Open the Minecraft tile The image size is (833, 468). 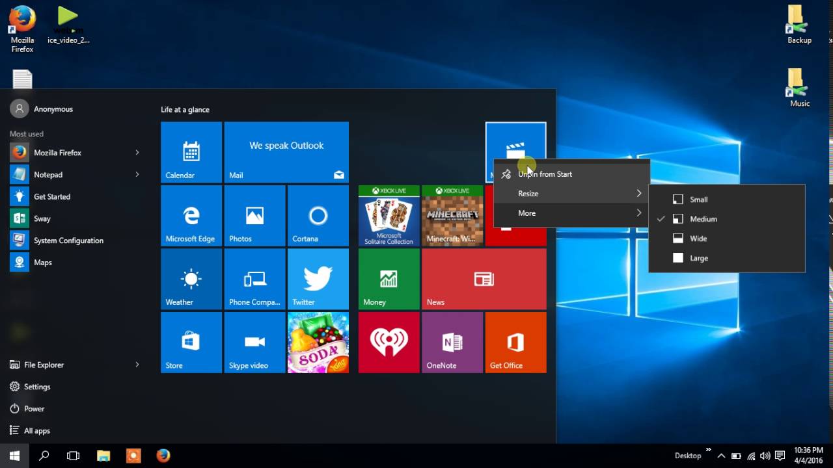(452, 216)
